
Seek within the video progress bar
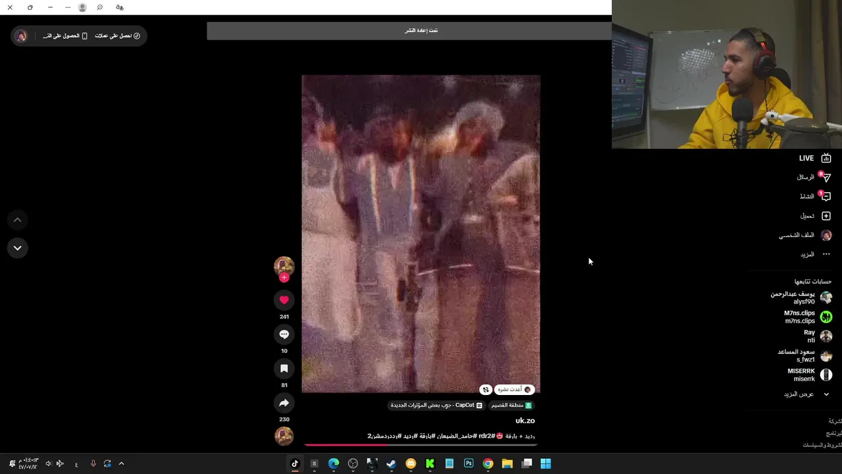pos(421,445)
